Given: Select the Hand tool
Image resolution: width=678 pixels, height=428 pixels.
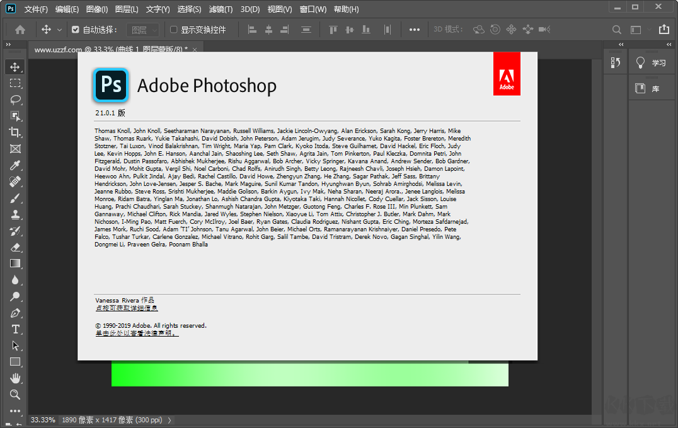Looking at the screenshot, I should (15, 378).
